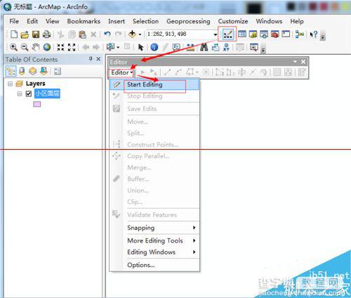Open the Help menu
351x298 pixels.
297,21
